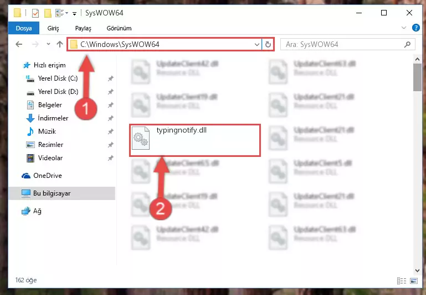Refresh the SysWOW64 folder view
426x295 pixels.
click(x=268, y=44)
